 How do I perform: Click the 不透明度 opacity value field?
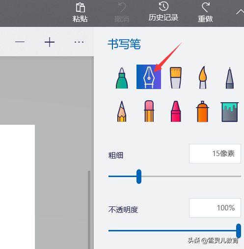point(215,208)
